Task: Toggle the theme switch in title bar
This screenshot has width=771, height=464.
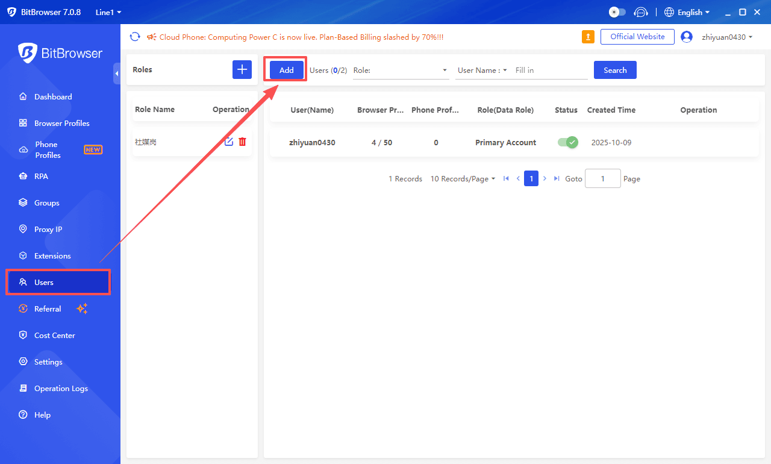Action: tap(617, 12)
